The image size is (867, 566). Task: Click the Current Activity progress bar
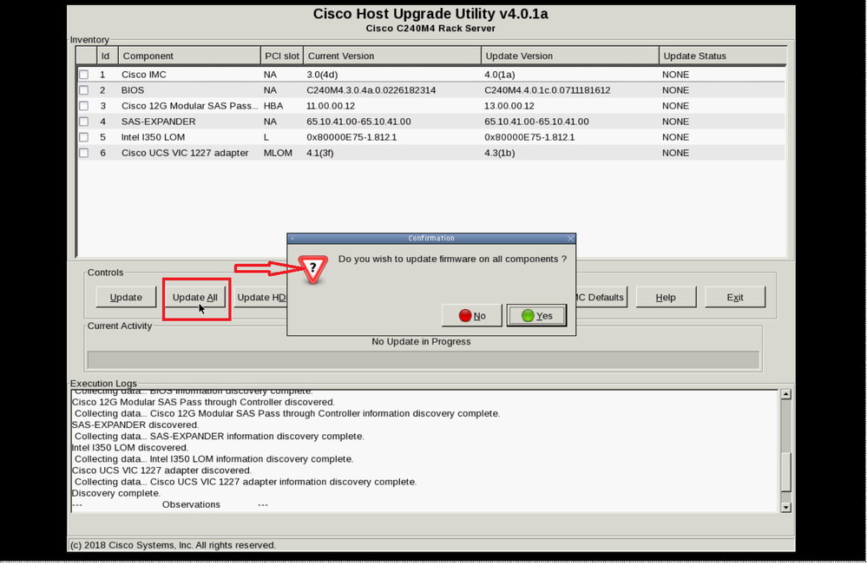(x=423, y=359)
